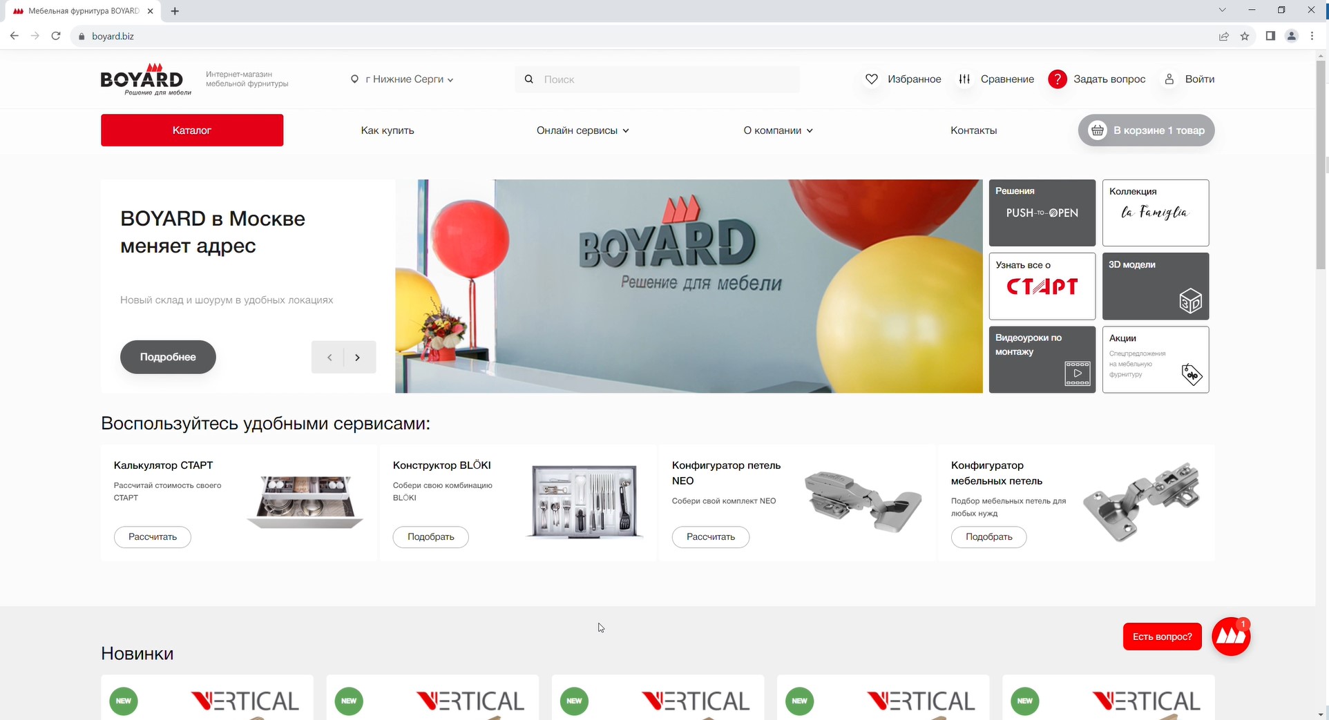Viewport: 1329px width, 720px height.
Task: Reload the page with refresh icon
Action: coord(56,36)
